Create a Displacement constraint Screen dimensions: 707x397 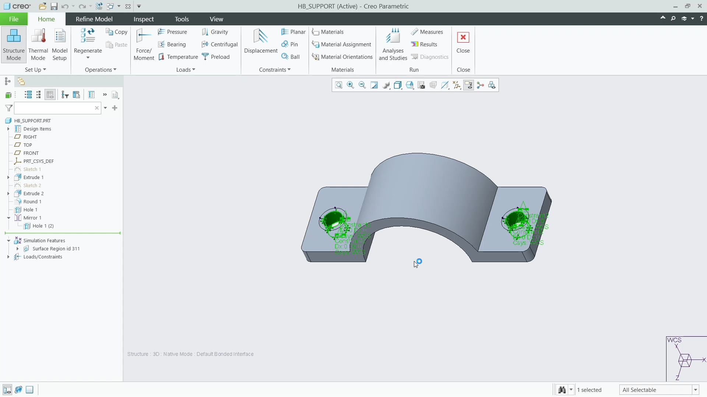point(261,41)
